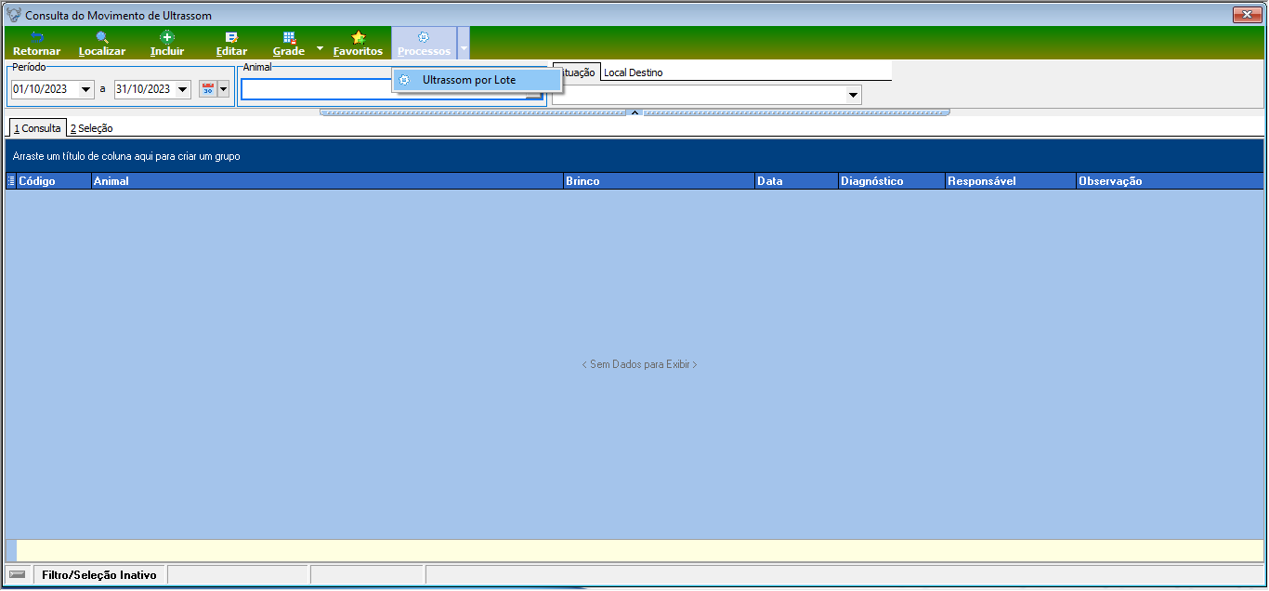Click the period calendar icon
Image resolution: width=1269 pixels, height=591 pixels.
tap(208, 89)
